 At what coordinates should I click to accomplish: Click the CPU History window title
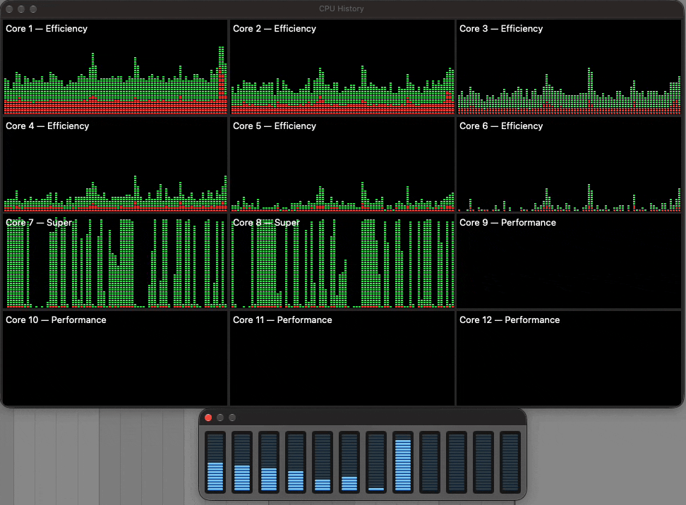click(x=342, y=8)
